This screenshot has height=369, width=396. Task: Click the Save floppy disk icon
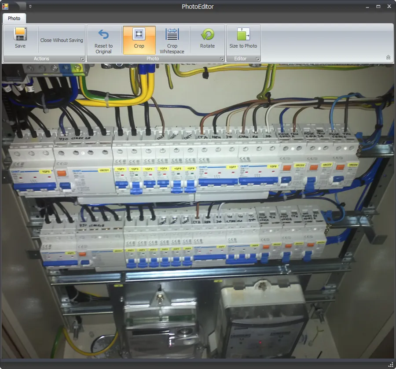tap(20, 33)
